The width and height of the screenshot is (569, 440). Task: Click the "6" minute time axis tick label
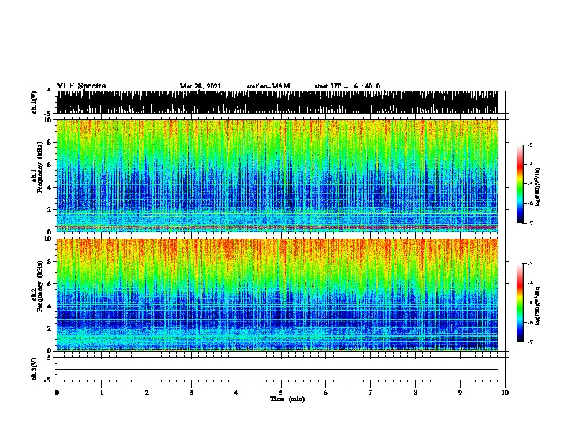(326, 393)
